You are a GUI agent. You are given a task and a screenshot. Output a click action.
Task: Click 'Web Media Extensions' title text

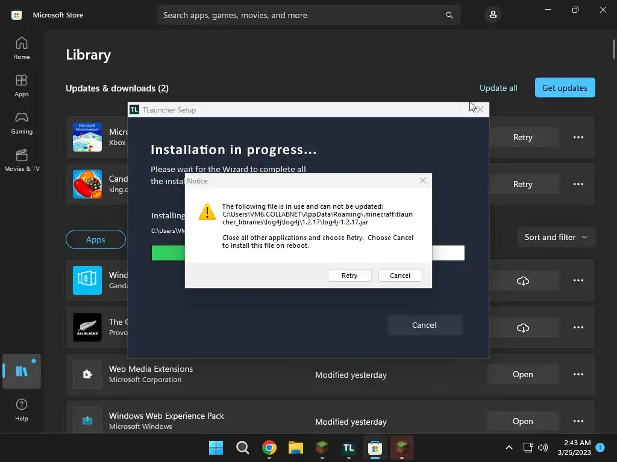click(151, 369)
